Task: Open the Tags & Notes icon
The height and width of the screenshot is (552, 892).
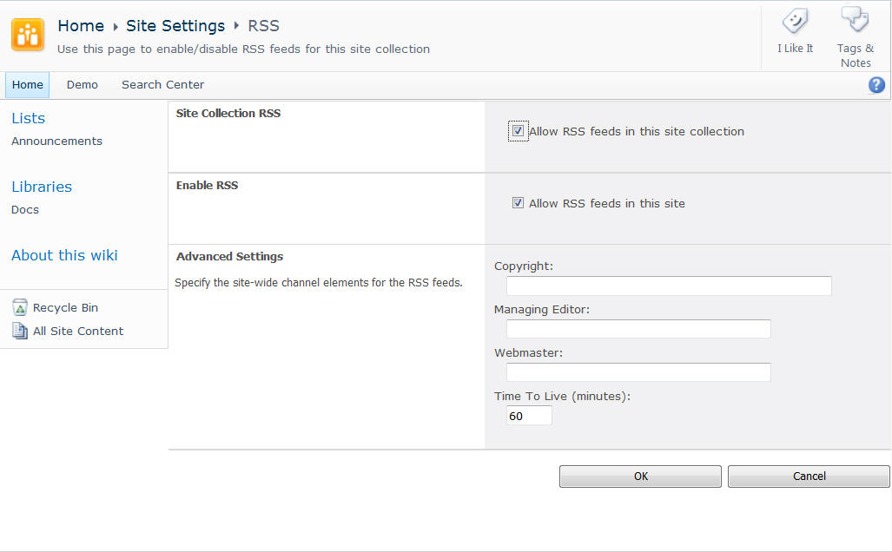Action: [x=854, y=19]
